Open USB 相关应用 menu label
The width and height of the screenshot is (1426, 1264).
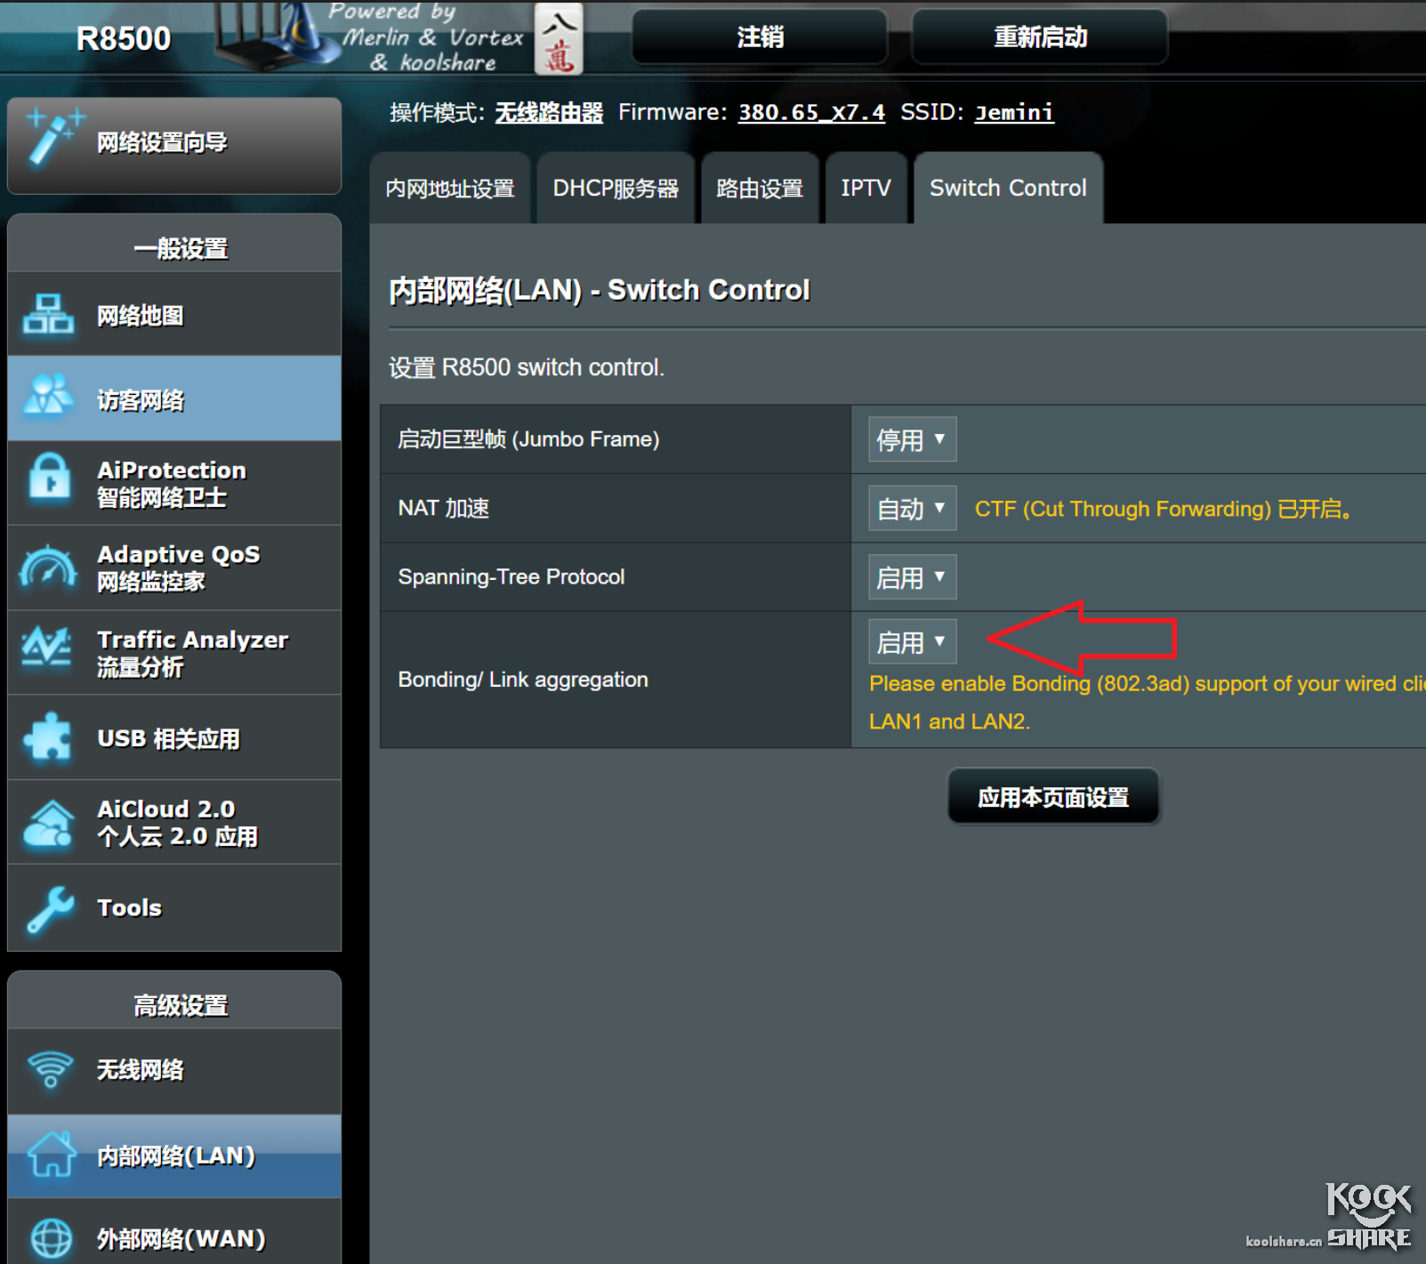tap(168, 738)
